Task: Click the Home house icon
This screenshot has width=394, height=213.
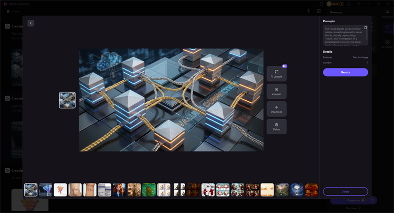Action: point(8,11)
